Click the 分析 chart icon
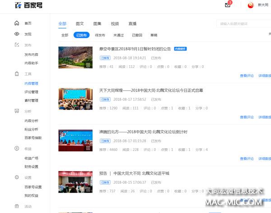 pos(17,111)
